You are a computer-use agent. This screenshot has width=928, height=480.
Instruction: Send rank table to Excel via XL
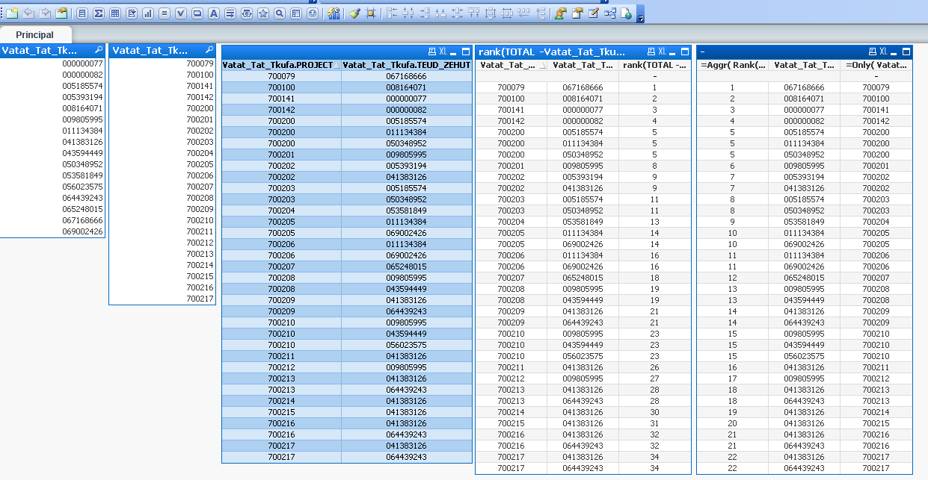click(662, 52)
